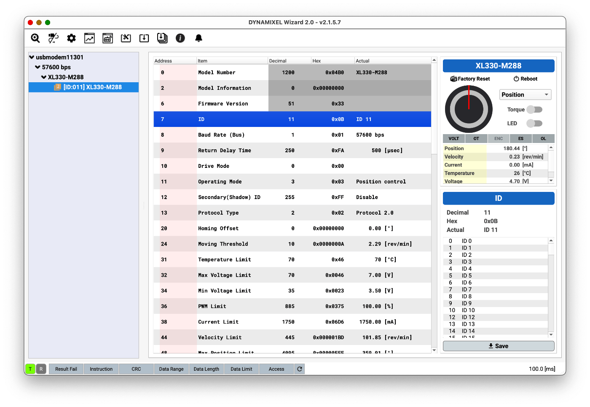Select ID 12 in the ID list
The width and height of the screenshot is (590, 407).
496,317
